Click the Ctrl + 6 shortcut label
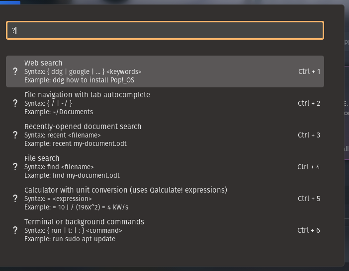349x271 pixels. pos(309,230)
